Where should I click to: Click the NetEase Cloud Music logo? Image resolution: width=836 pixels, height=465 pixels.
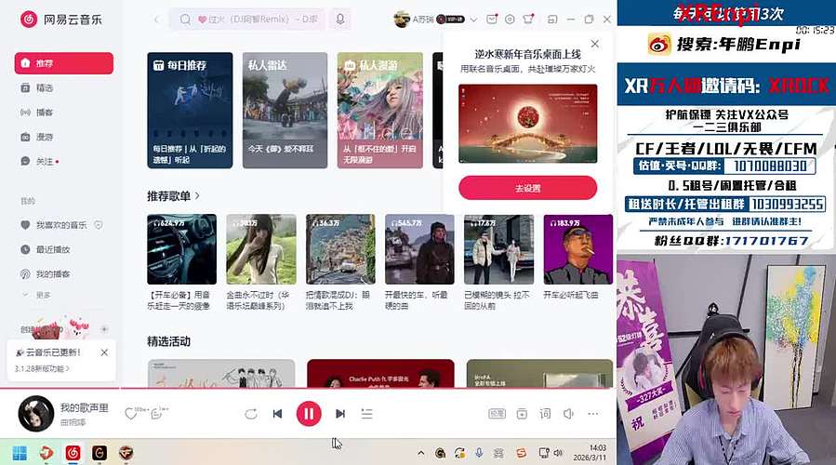60,20
